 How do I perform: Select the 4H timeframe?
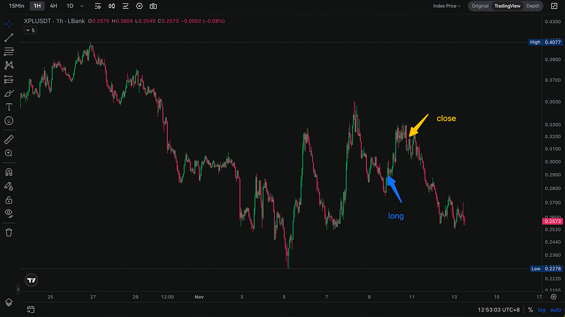pyautogui.click(x=54, y=6)
